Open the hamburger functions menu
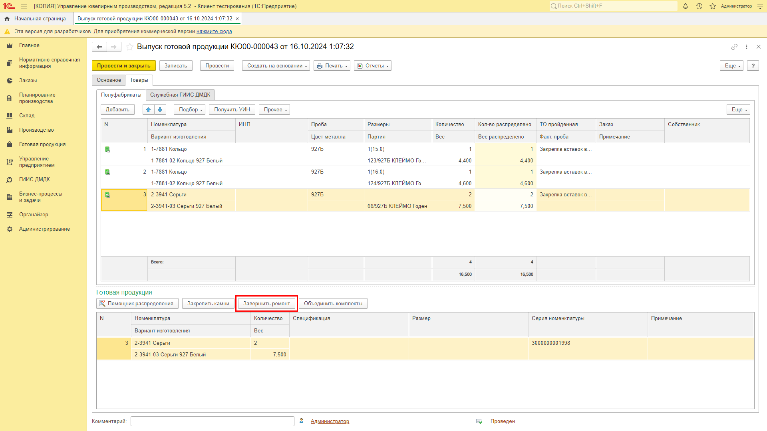Viewport: 767px width, 431px height. (24, 6)
